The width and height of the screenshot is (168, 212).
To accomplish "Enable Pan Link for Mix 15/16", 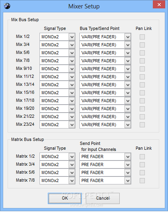I will coord(142,93).
